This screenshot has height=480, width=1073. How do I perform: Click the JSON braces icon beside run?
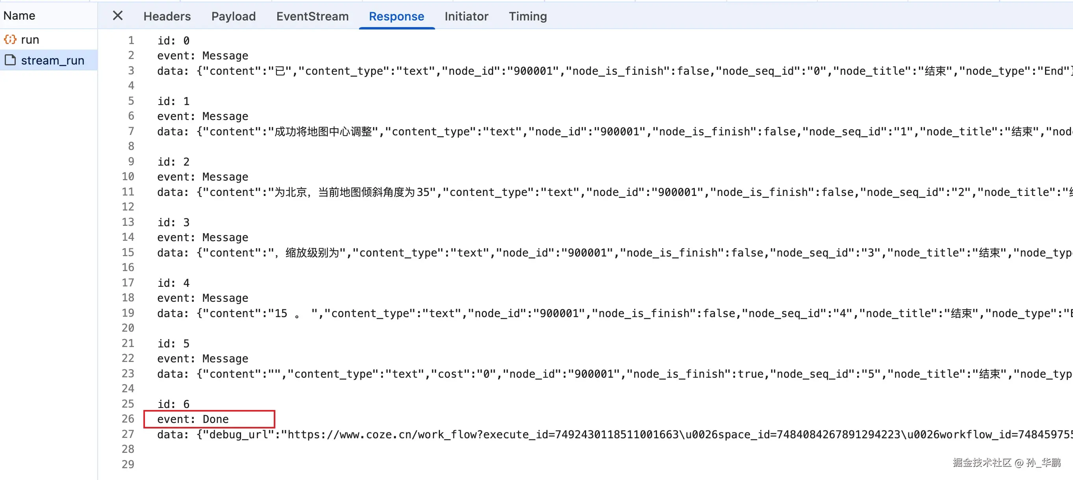click(10, 39)
